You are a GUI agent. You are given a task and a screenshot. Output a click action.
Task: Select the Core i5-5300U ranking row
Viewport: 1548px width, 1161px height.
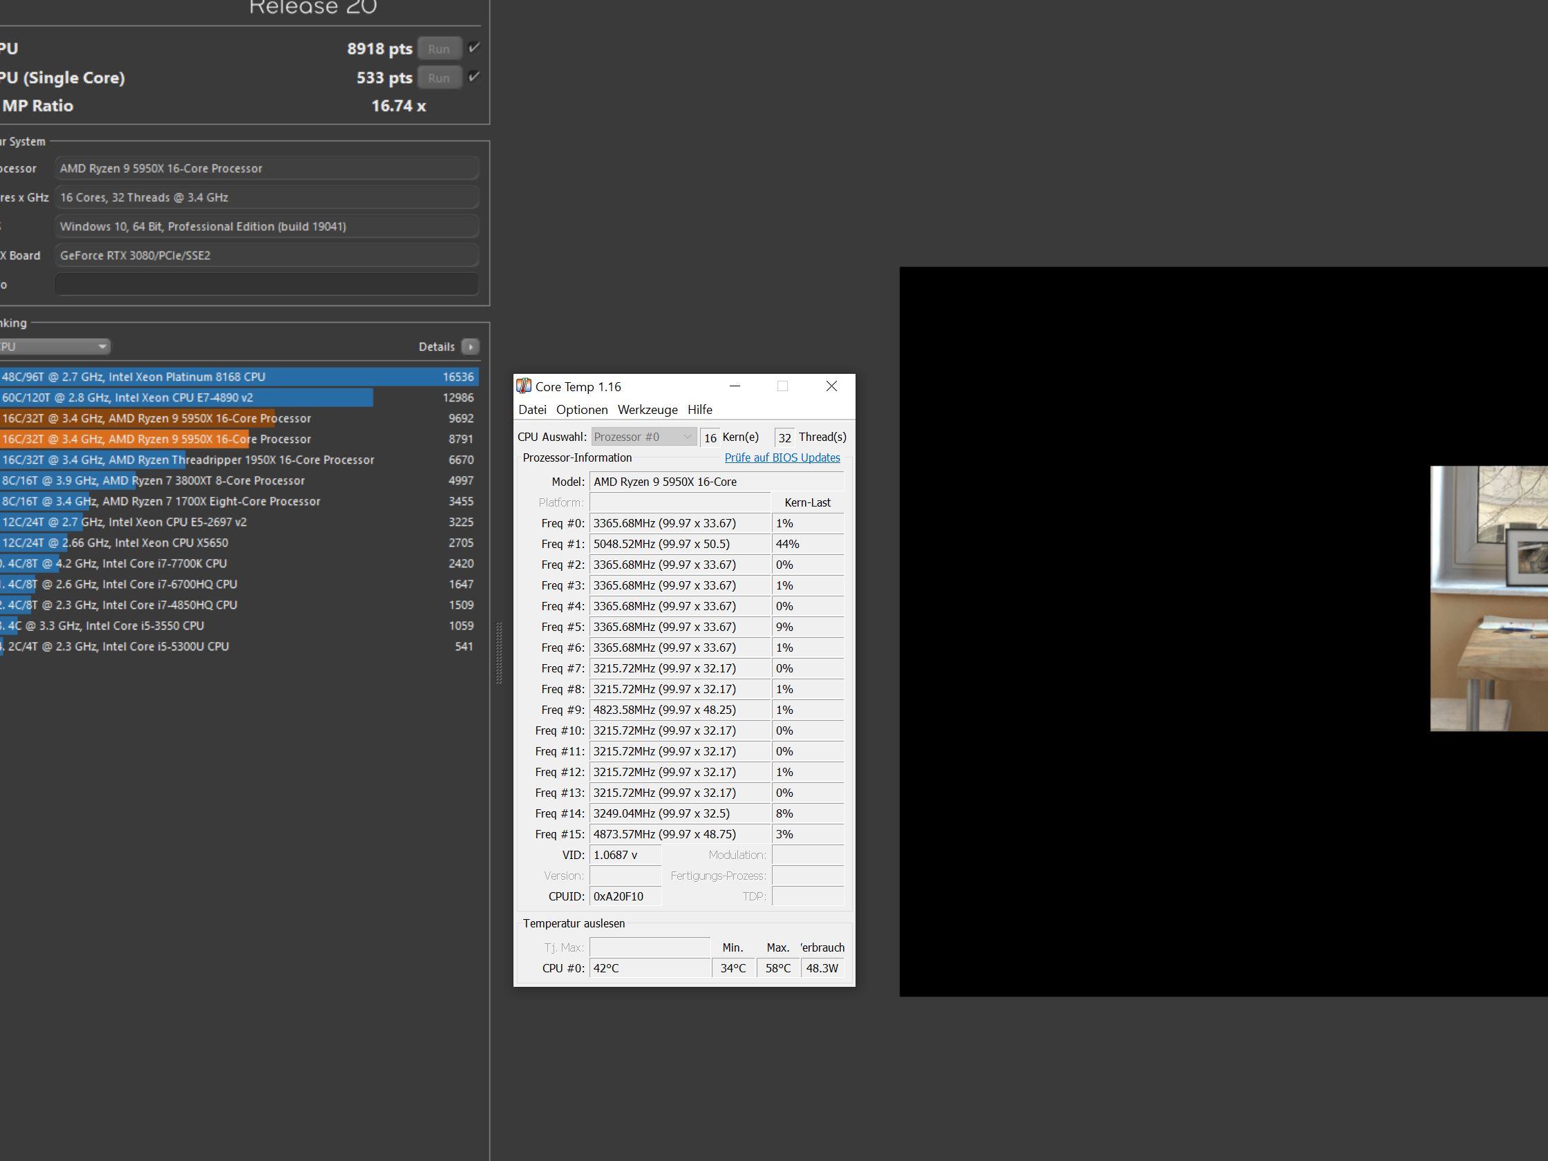click(239, 647)
